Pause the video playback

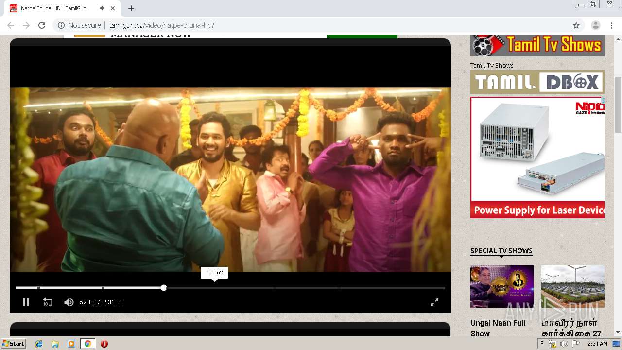pyautogui.click(x=26, y=302)
